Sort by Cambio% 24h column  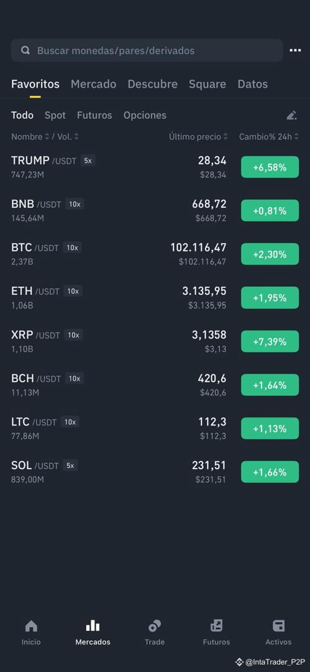(269, 137)
